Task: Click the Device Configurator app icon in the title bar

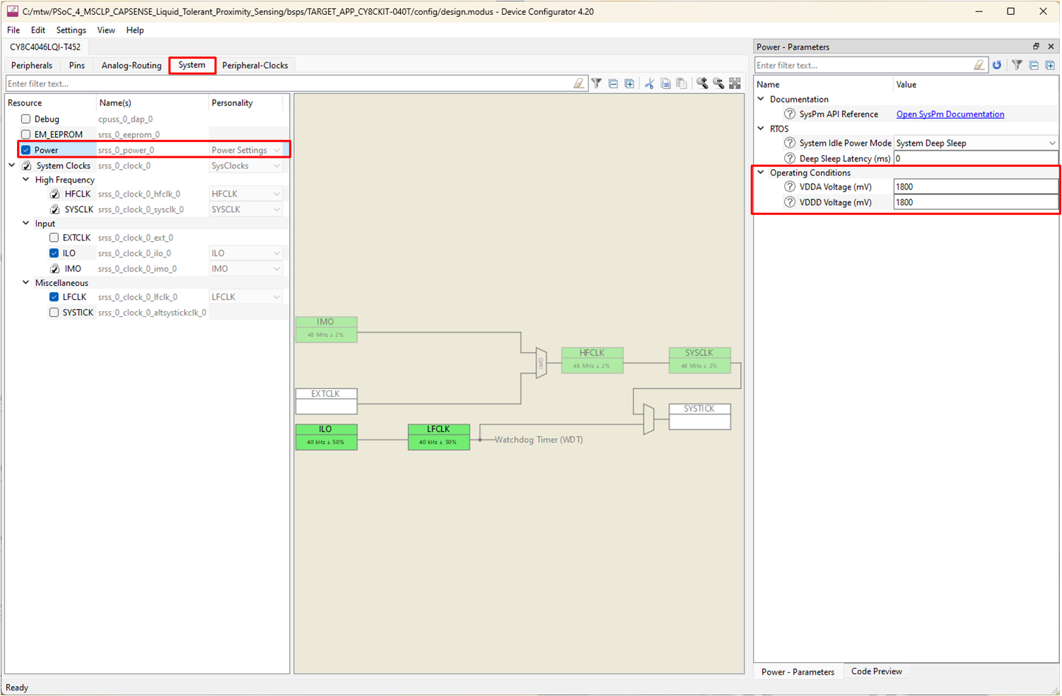Action: coord(12,11)
